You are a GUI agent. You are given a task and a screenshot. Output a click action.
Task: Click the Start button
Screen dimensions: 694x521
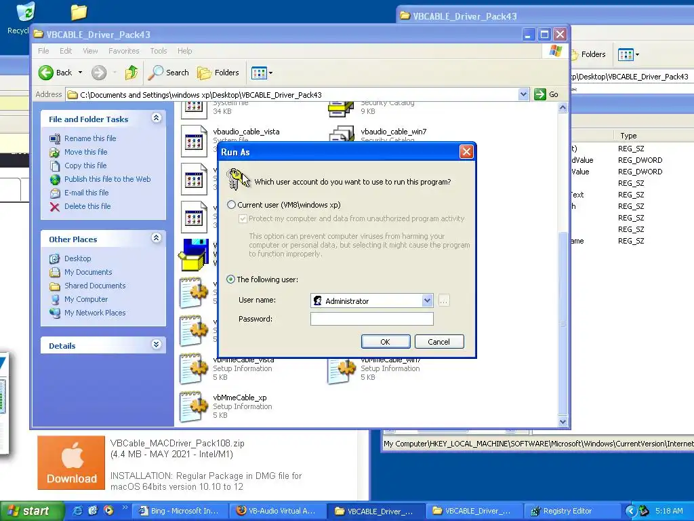[31, 512]
